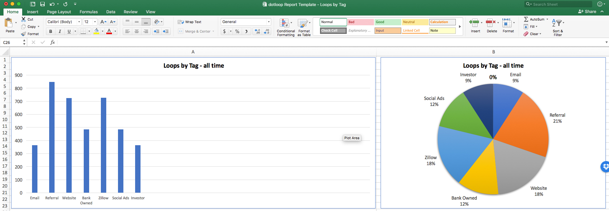
Task: Apply the Bad cell style
Action: (360, 22)
